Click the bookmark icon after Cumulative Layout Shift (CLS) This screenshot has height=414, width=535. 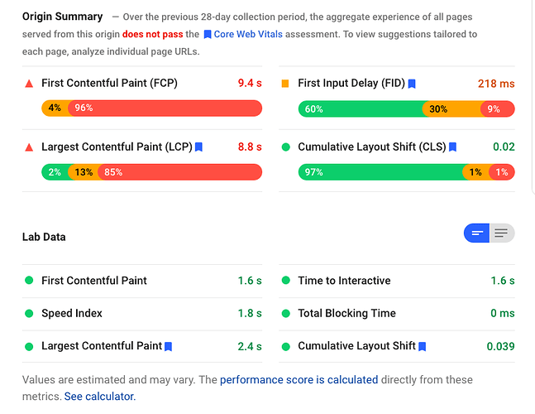pyautogui.click(x=452, y=147)
